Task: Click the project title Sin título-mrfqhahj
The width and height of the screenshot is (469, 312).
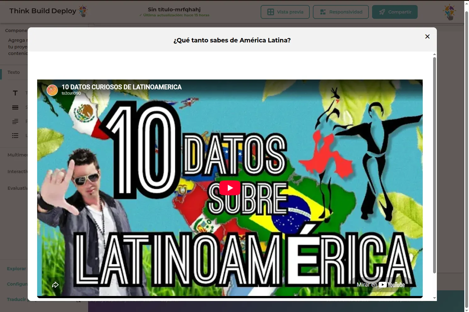Action: [x=174, y=9]
